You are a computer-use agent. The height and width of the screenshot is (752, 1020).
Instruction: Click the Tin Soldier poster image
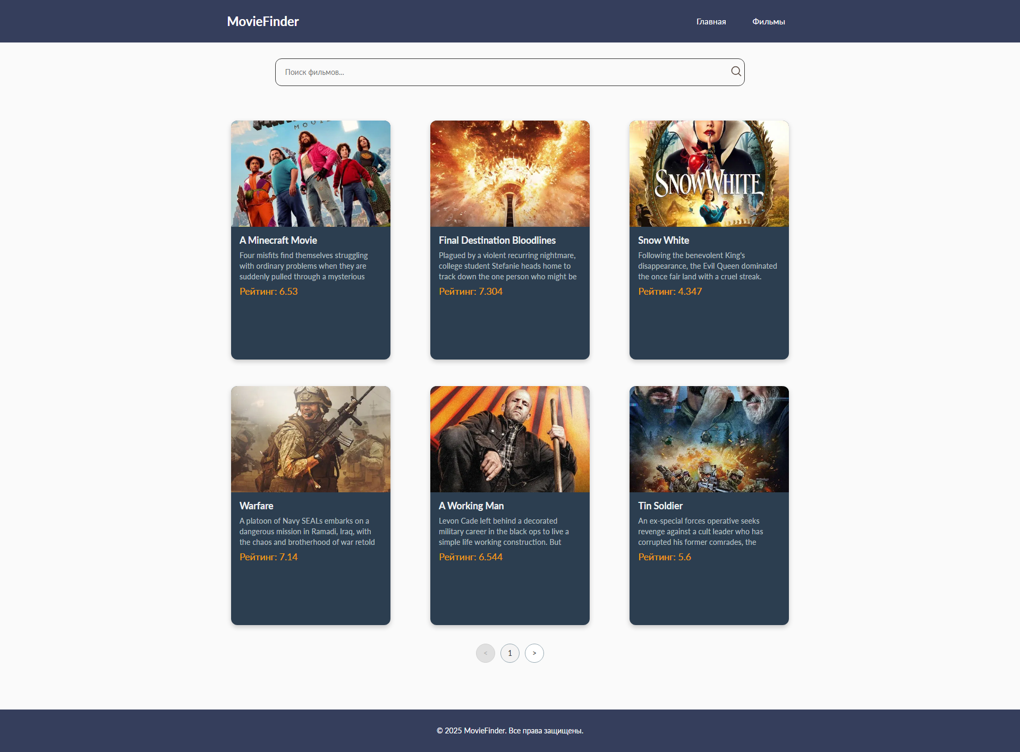tap(709, 439)
